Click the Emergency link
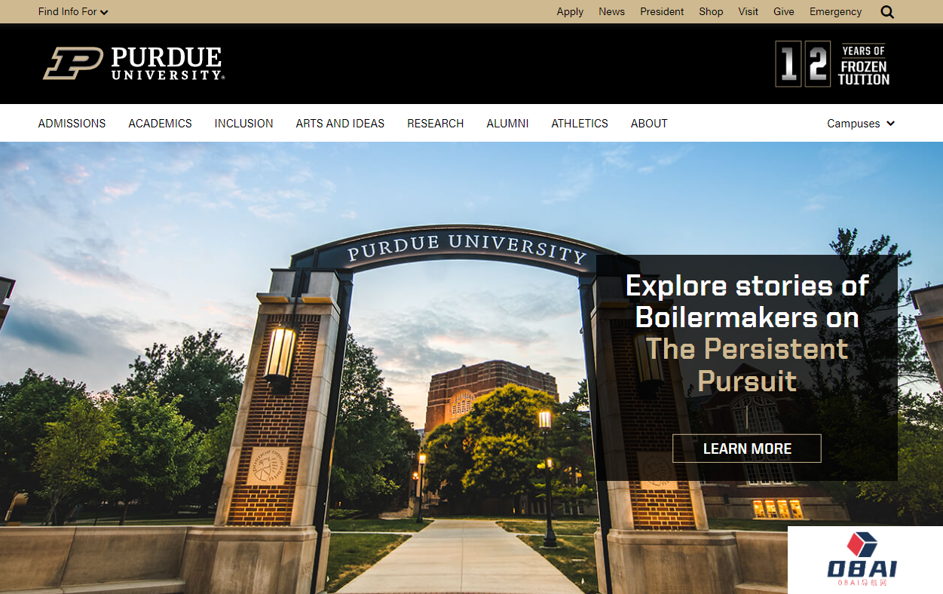 pos(835,12)
